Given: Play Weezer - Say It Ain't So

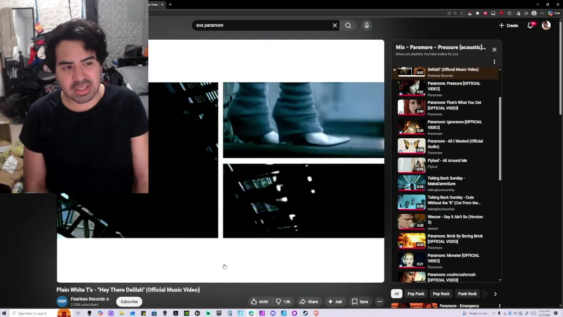Looking at the screenshot, I should (x=445, y=222).
